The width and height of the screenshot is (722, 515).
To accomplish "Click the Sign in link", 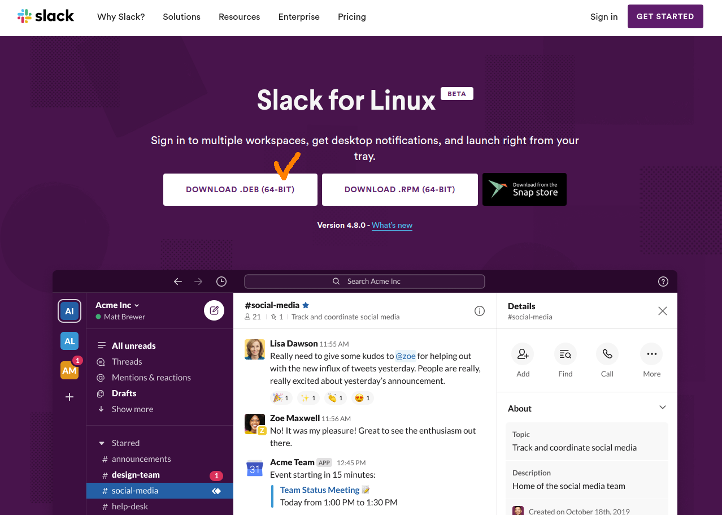I will point(604,17).
